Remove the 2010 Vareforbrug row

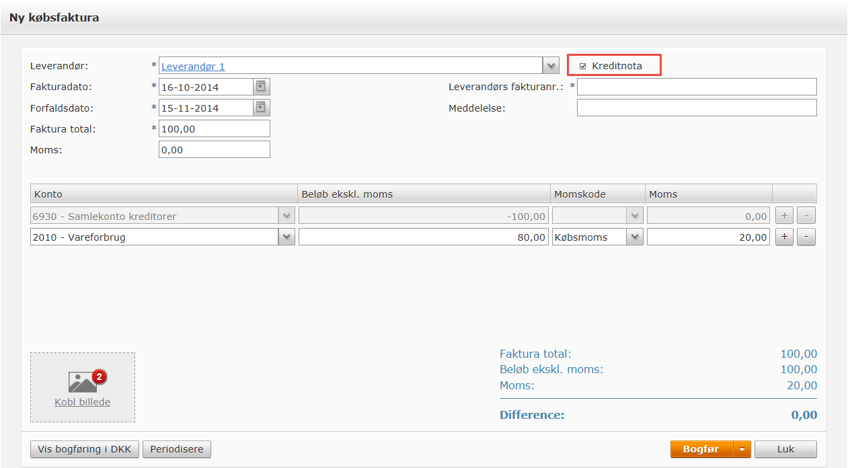click(x=806, y=237)
